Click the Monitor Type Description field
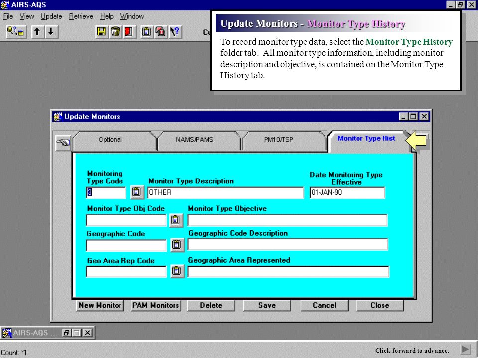Image resolution: width=478 pixels, height=358 pixels. click(226, 193)
